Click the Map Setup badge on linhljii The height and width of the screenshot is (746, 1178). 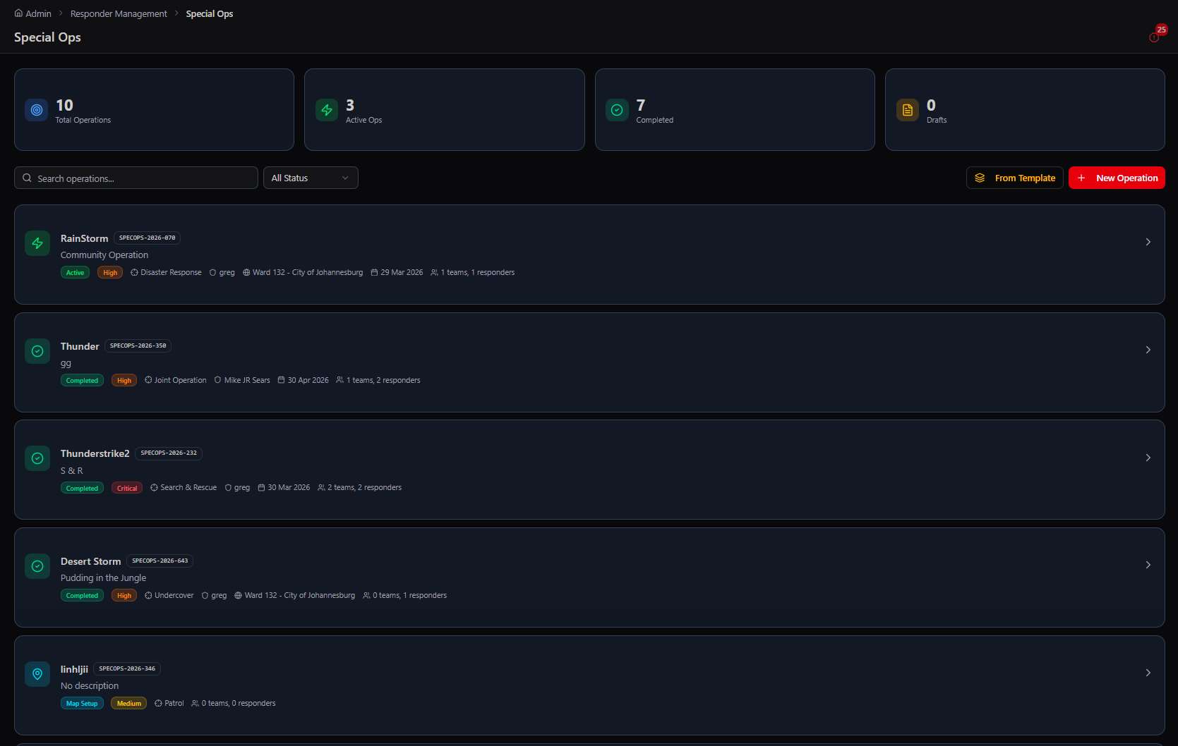pos(82,704)
